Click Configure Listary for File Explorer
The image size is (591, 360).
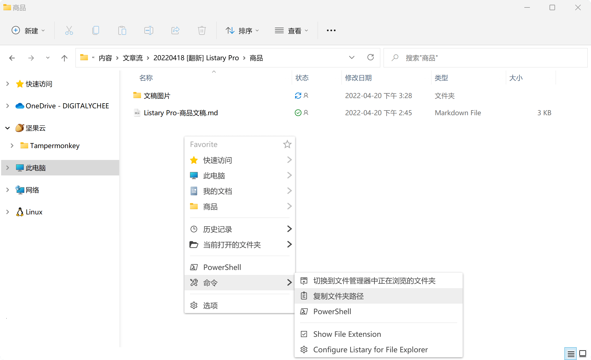370,350
